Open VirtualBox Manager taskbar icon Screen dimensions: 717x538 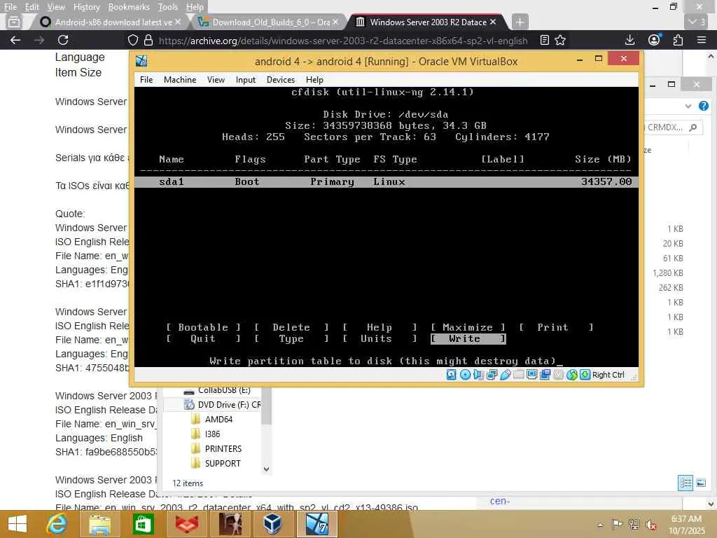click(x=272, y=524)
